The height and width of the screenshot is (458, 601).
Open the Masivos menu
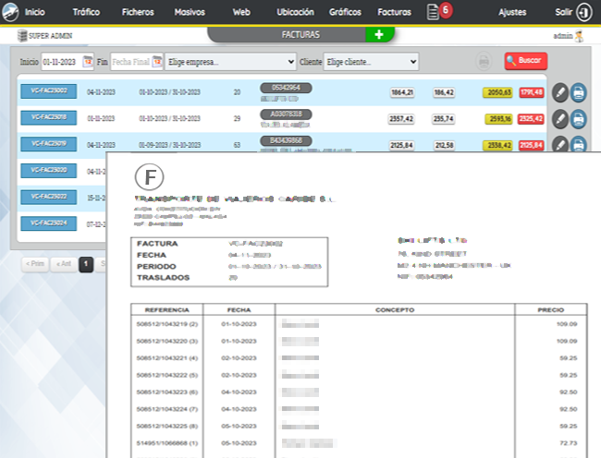tap(190, 12)
